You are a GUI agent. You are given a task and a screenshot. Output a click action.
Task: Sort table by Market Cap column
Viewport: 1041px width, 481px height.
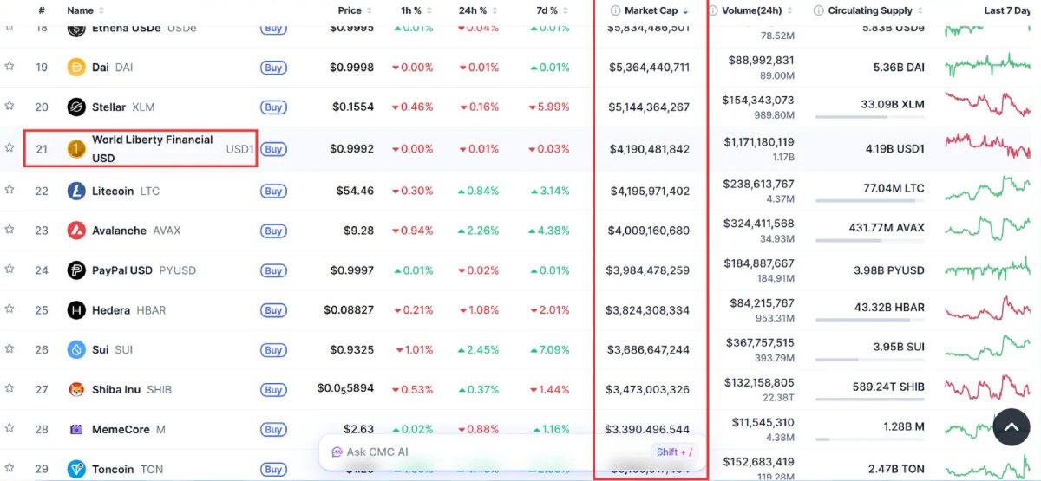point(651,10)
